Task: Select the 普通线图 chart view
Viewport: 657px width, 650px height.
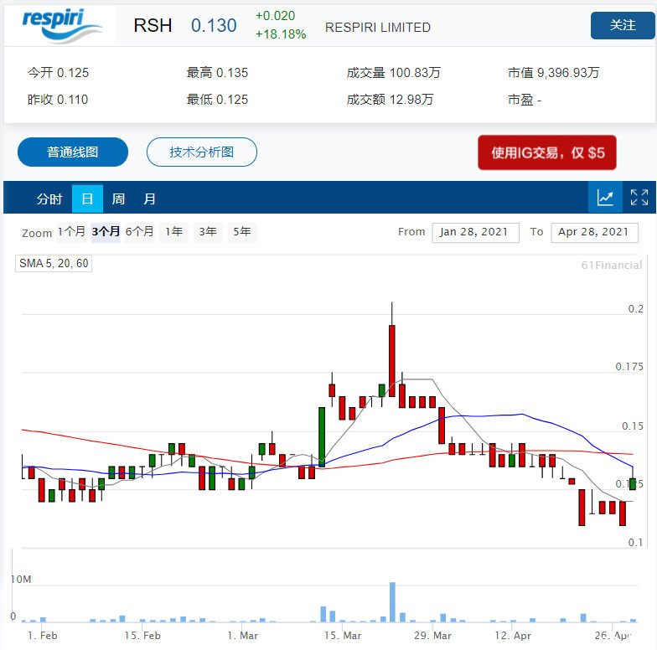Action: pos(72,152)
